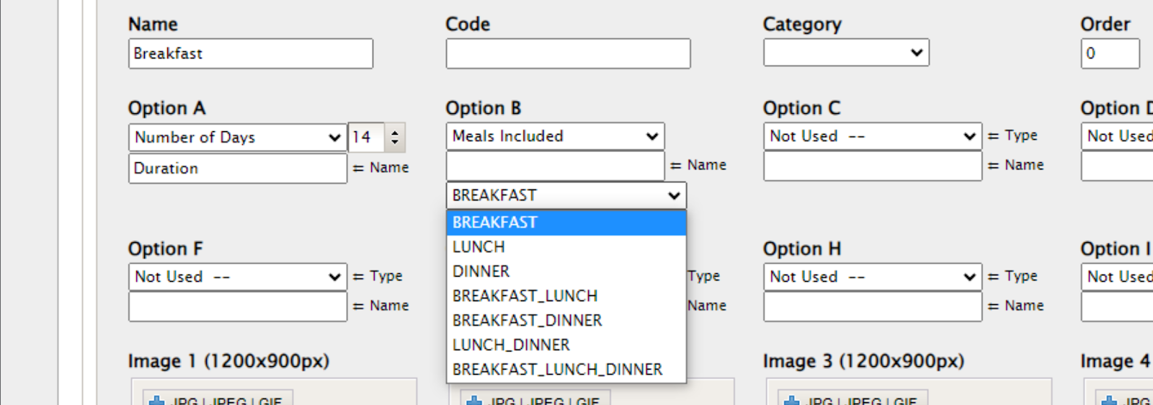The height and width of the screenshot is (405, 1153).
Task: Click the Duration name field under Option A
Action: pyautogui.click(x=237, y=169)
